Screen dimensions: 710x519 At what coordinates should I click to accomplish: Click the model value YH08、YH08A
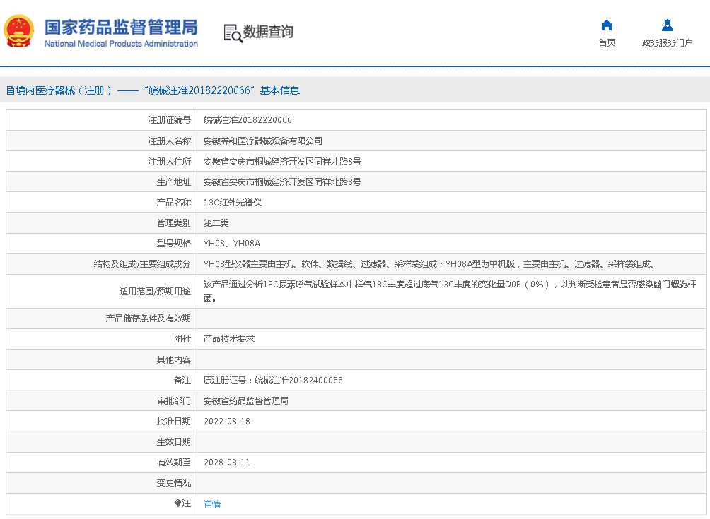[x=232, y=244]
